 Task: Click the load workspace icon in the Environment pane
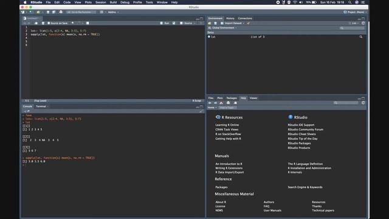coord(210,23)
